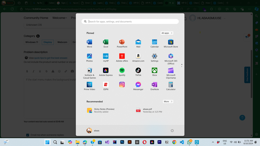Screen dimensions: 260x146
Task: Open TikTok app
Action: click(x=138, y=72)
